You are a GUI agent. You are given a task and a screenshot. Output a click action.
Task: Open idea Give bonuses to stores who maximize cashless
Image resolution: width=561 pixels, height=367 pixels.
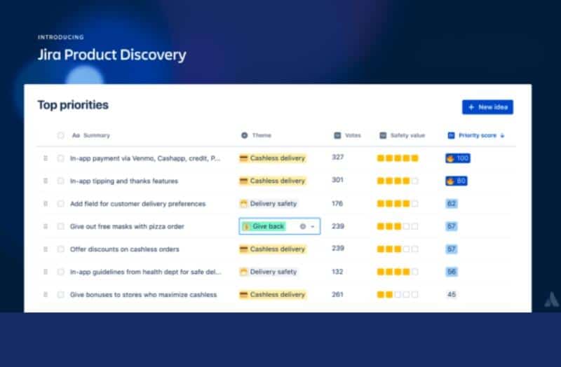coord(144,295)
